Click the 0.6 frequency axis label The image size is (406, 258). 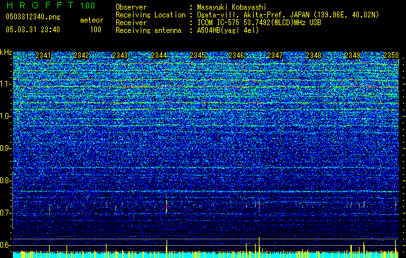(6, 245)
